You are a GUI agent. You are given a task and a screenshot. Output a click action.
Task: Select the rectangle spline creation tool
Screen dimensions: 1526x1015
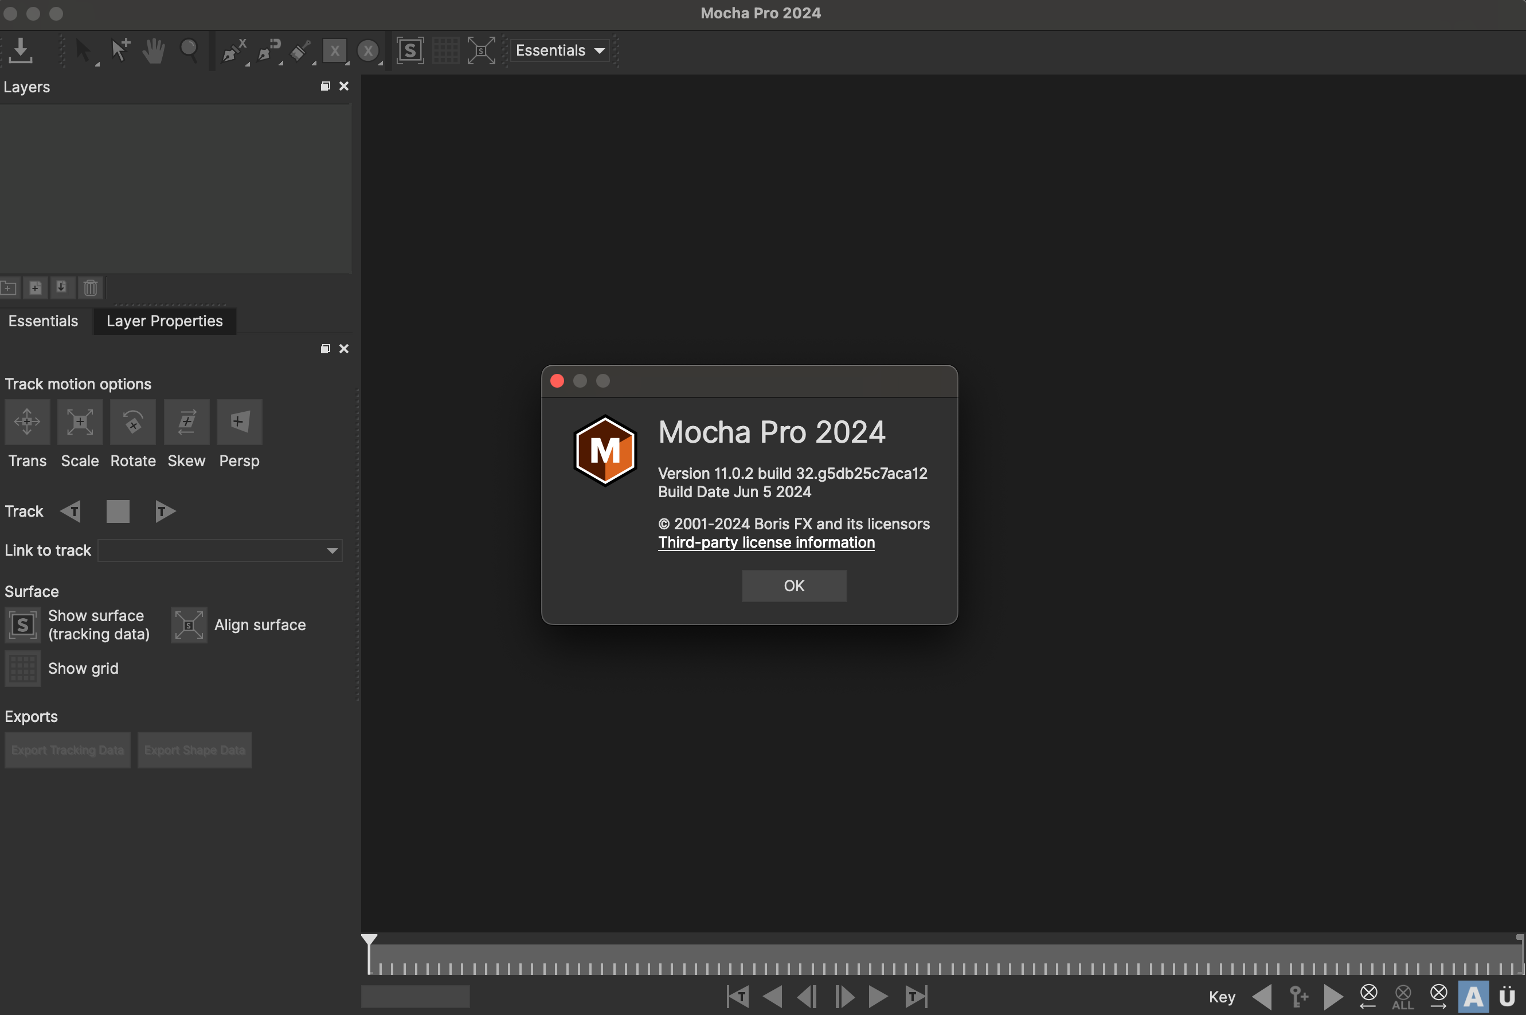(x=335, y=50)
